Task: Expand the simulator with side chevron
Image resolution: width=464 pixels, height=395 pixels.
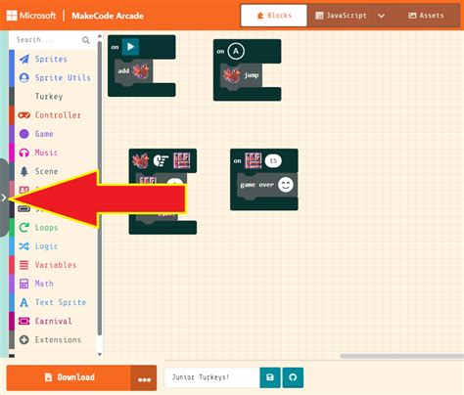Action: pyautogui.click(x=4, y=197)
